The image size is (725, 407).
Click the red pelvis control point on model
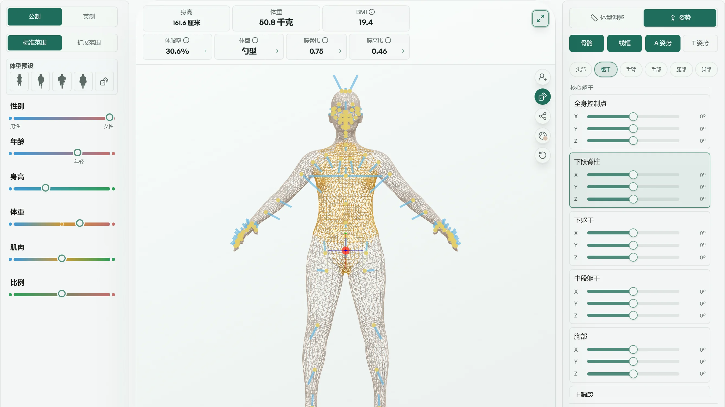346,250
